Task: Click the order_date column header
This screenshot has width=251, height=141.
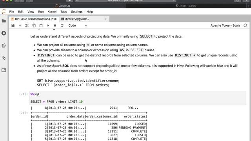Action: point(75,117)
